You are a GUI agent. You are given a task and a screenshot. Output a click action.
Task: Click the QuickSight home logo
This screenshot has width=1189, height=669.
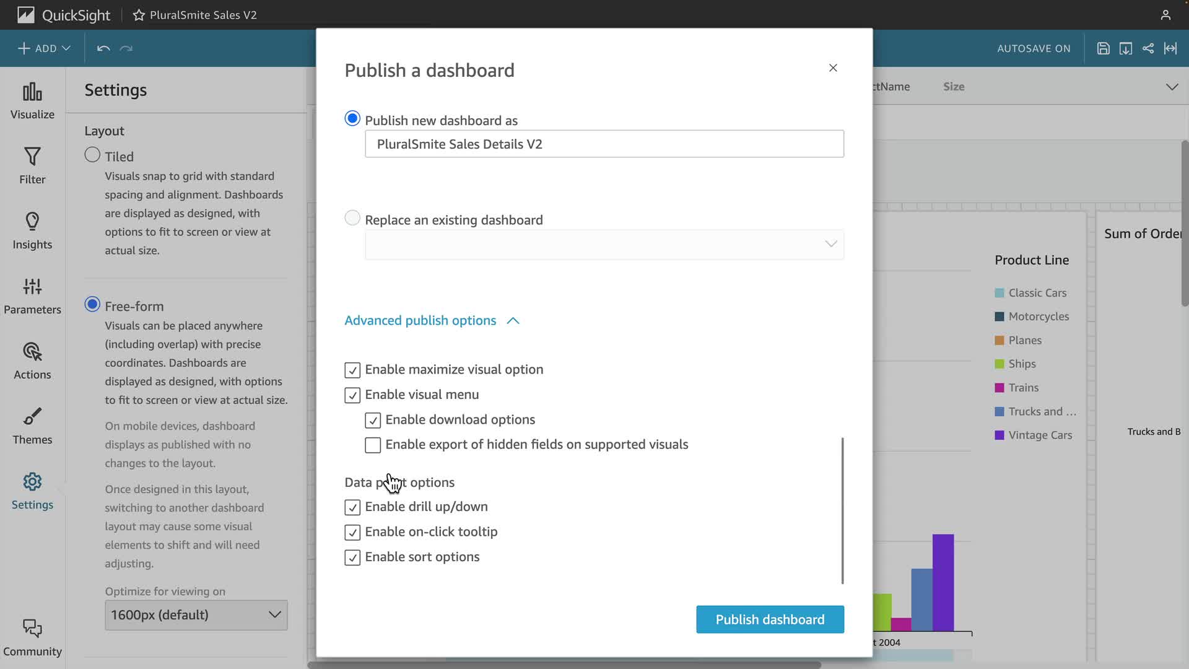click(26, 15)
